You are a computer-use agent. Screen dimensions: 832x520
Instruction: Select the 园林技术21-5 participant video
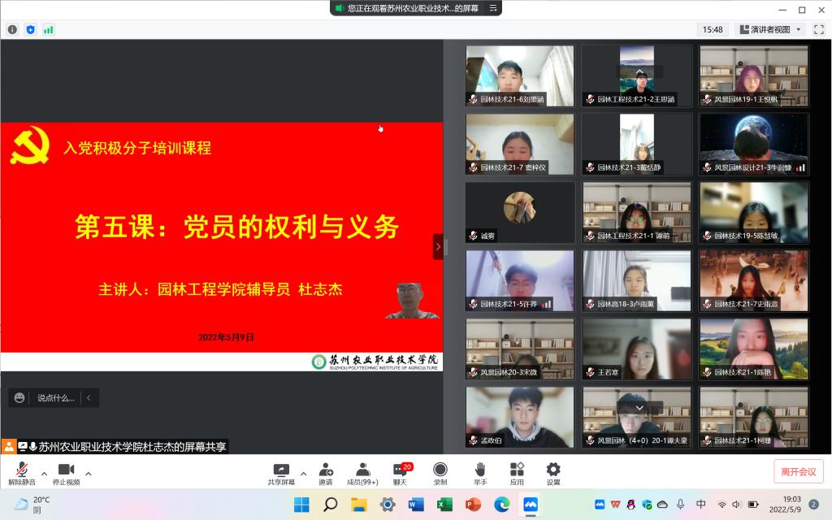(x=520, y=280)
